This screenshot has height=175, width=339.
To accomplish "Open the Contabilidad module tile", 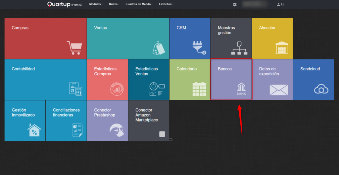I will (45, 80).
